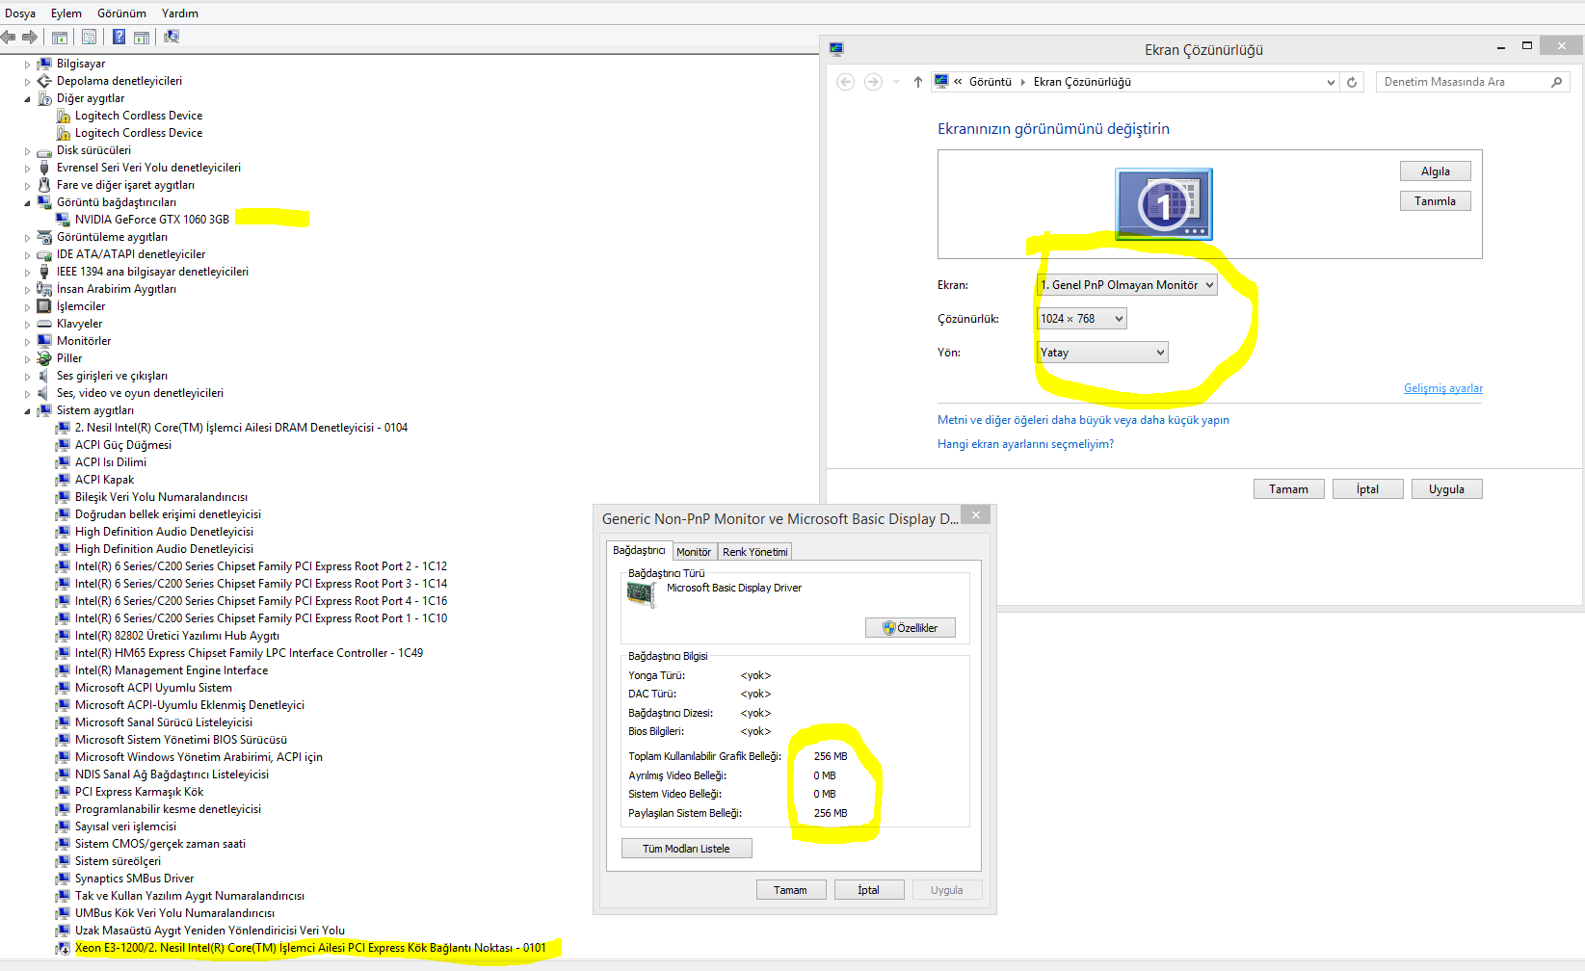Screen dimensions: 1585x971
Task: Click the Back arrow in Device Manager toolbar
Action: coord(9,37)
